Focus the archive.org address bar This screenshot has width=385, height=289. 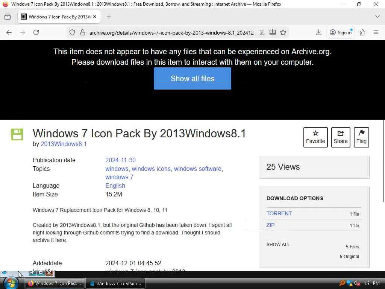(x=171, y=33)
